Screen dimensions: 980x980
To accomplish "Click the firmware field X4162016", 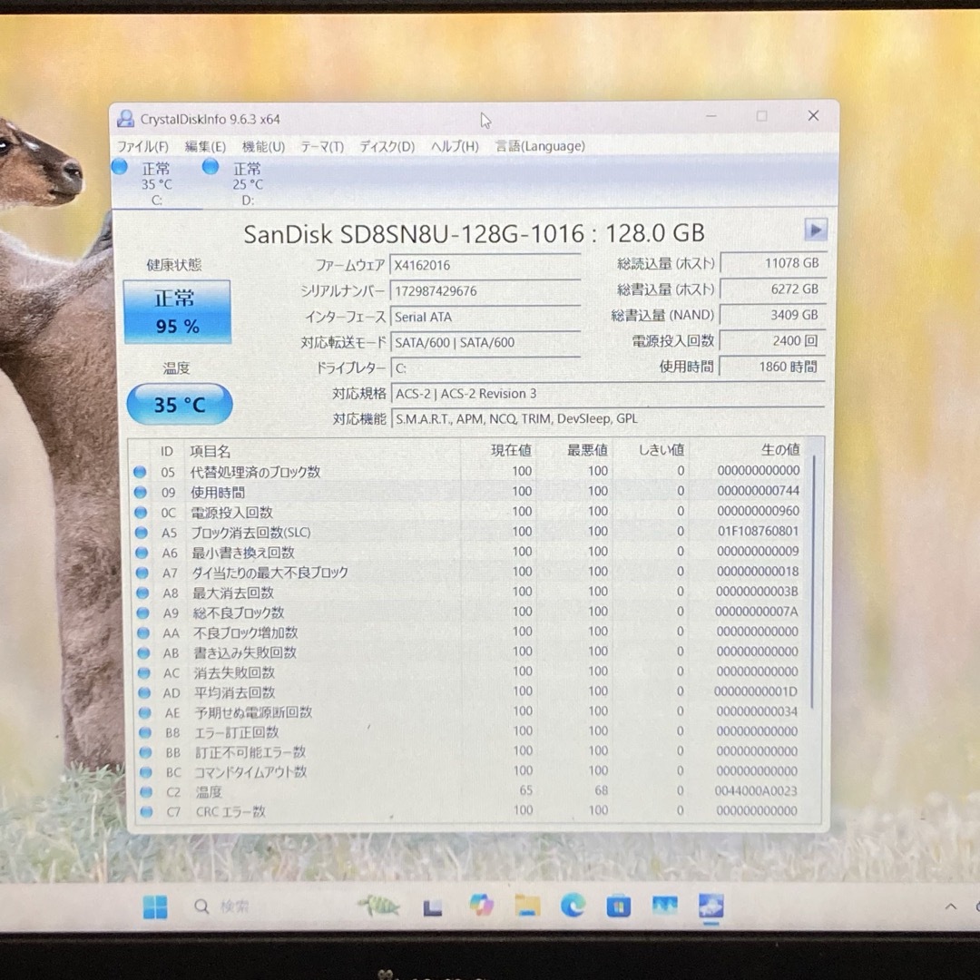I will pos(485,265).
